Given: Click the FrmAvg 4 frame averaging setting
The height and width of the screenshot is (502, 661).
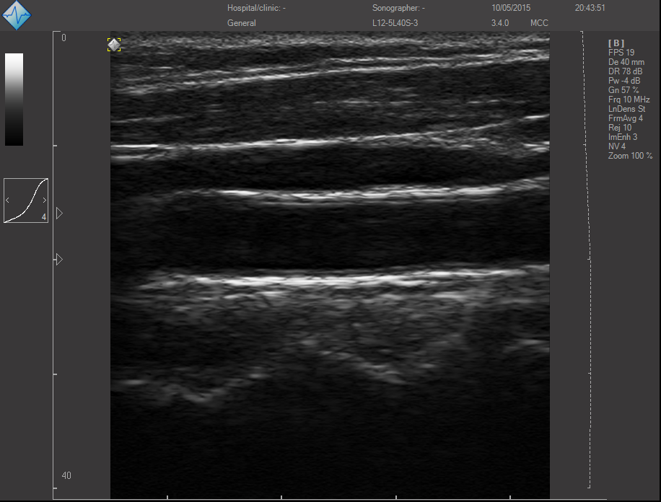Looking at the screenshot, I should click(x=626, y=118).
